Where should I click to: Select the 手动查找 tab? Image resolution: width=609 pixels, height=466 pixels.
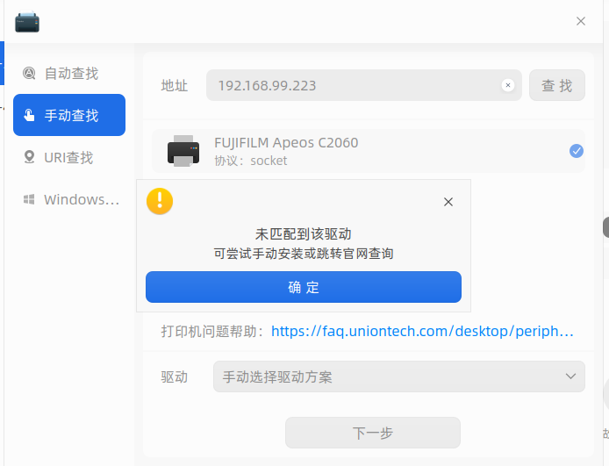click(x=69, y=115)
